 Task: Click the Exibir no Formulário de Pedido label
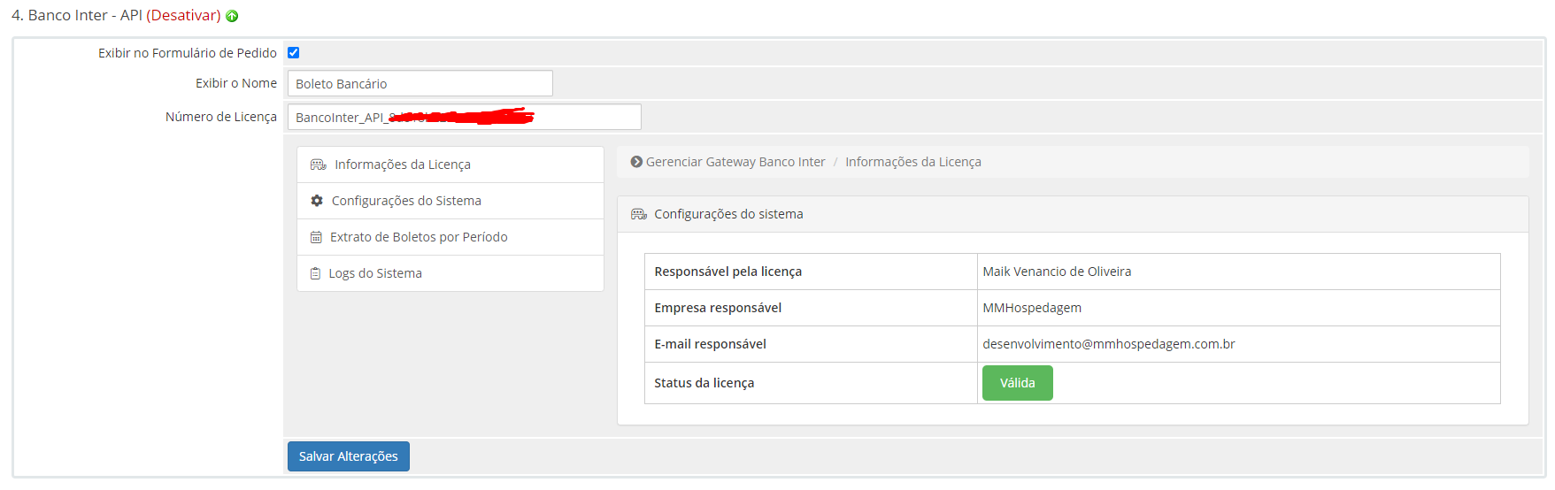[188, 53]
